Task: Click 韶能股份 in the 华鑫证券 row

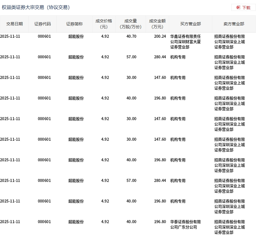Action: click(76, 36)
